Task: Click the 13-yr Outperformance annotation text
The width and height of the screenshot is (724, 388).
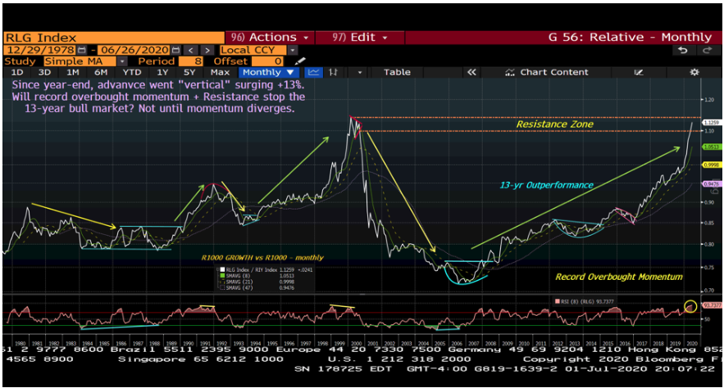Action: pyautogui.click(x=546, y=185)
